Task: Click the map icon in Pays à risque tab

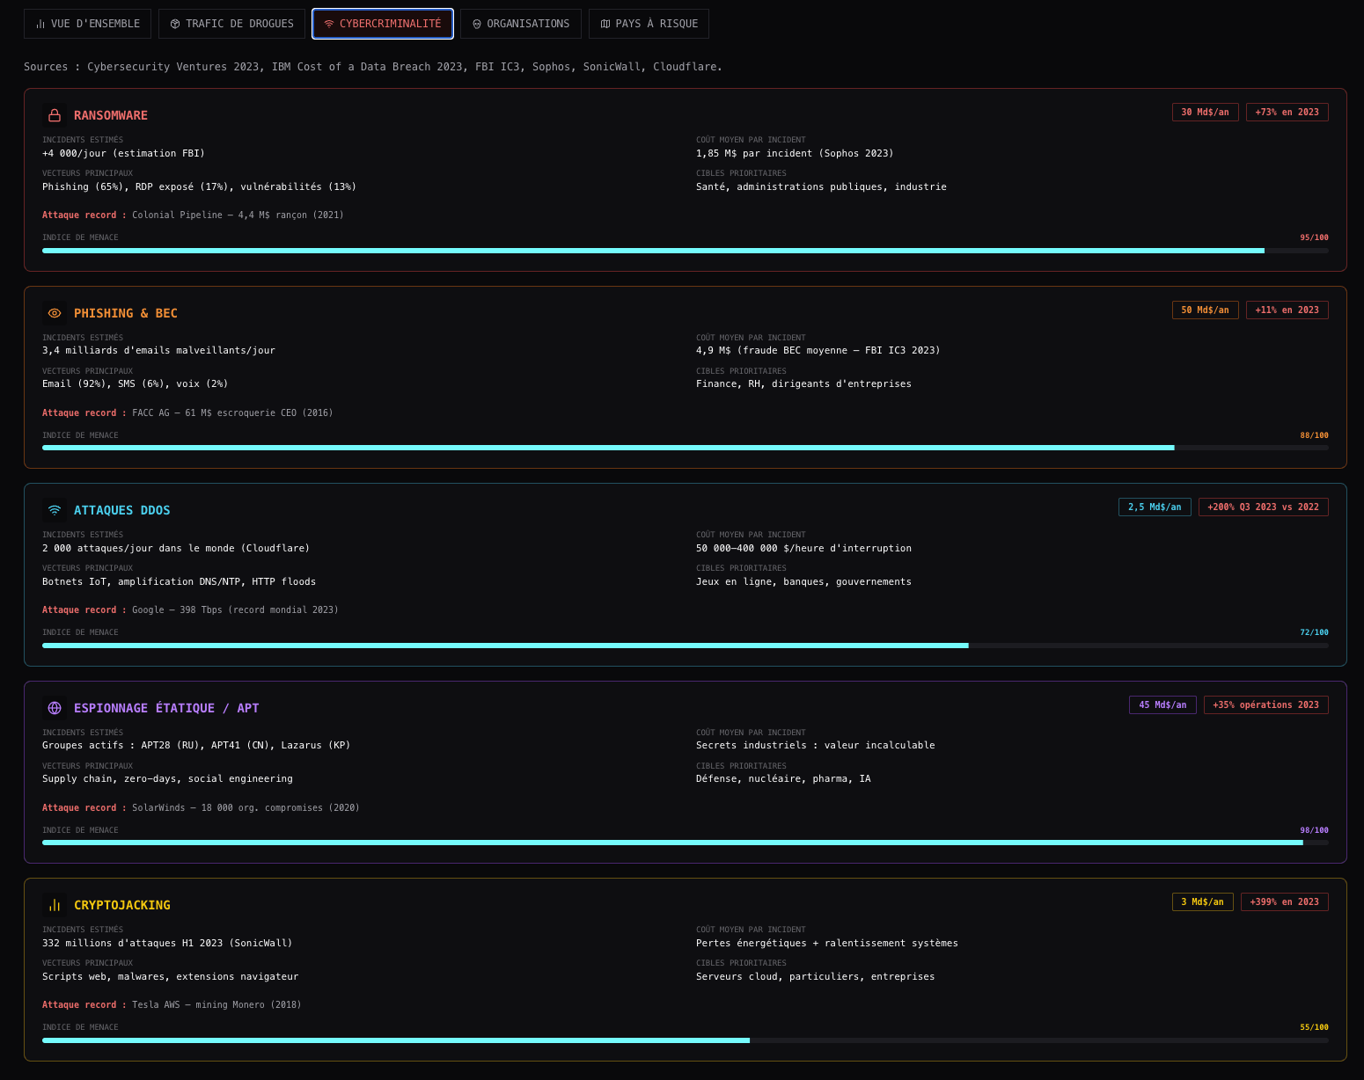Action: [605, 24]
